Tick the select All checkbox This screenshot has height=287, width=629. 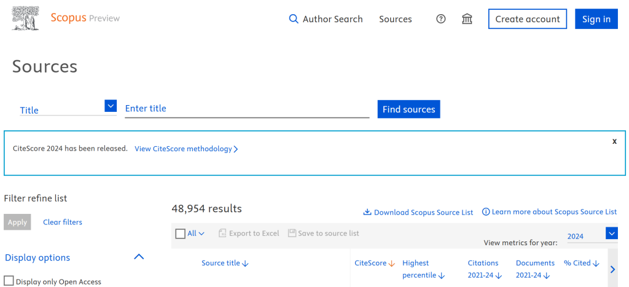pos(180,234)
